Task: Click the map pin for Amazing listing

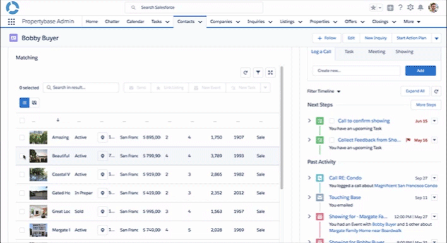Action: coord(103,137)
